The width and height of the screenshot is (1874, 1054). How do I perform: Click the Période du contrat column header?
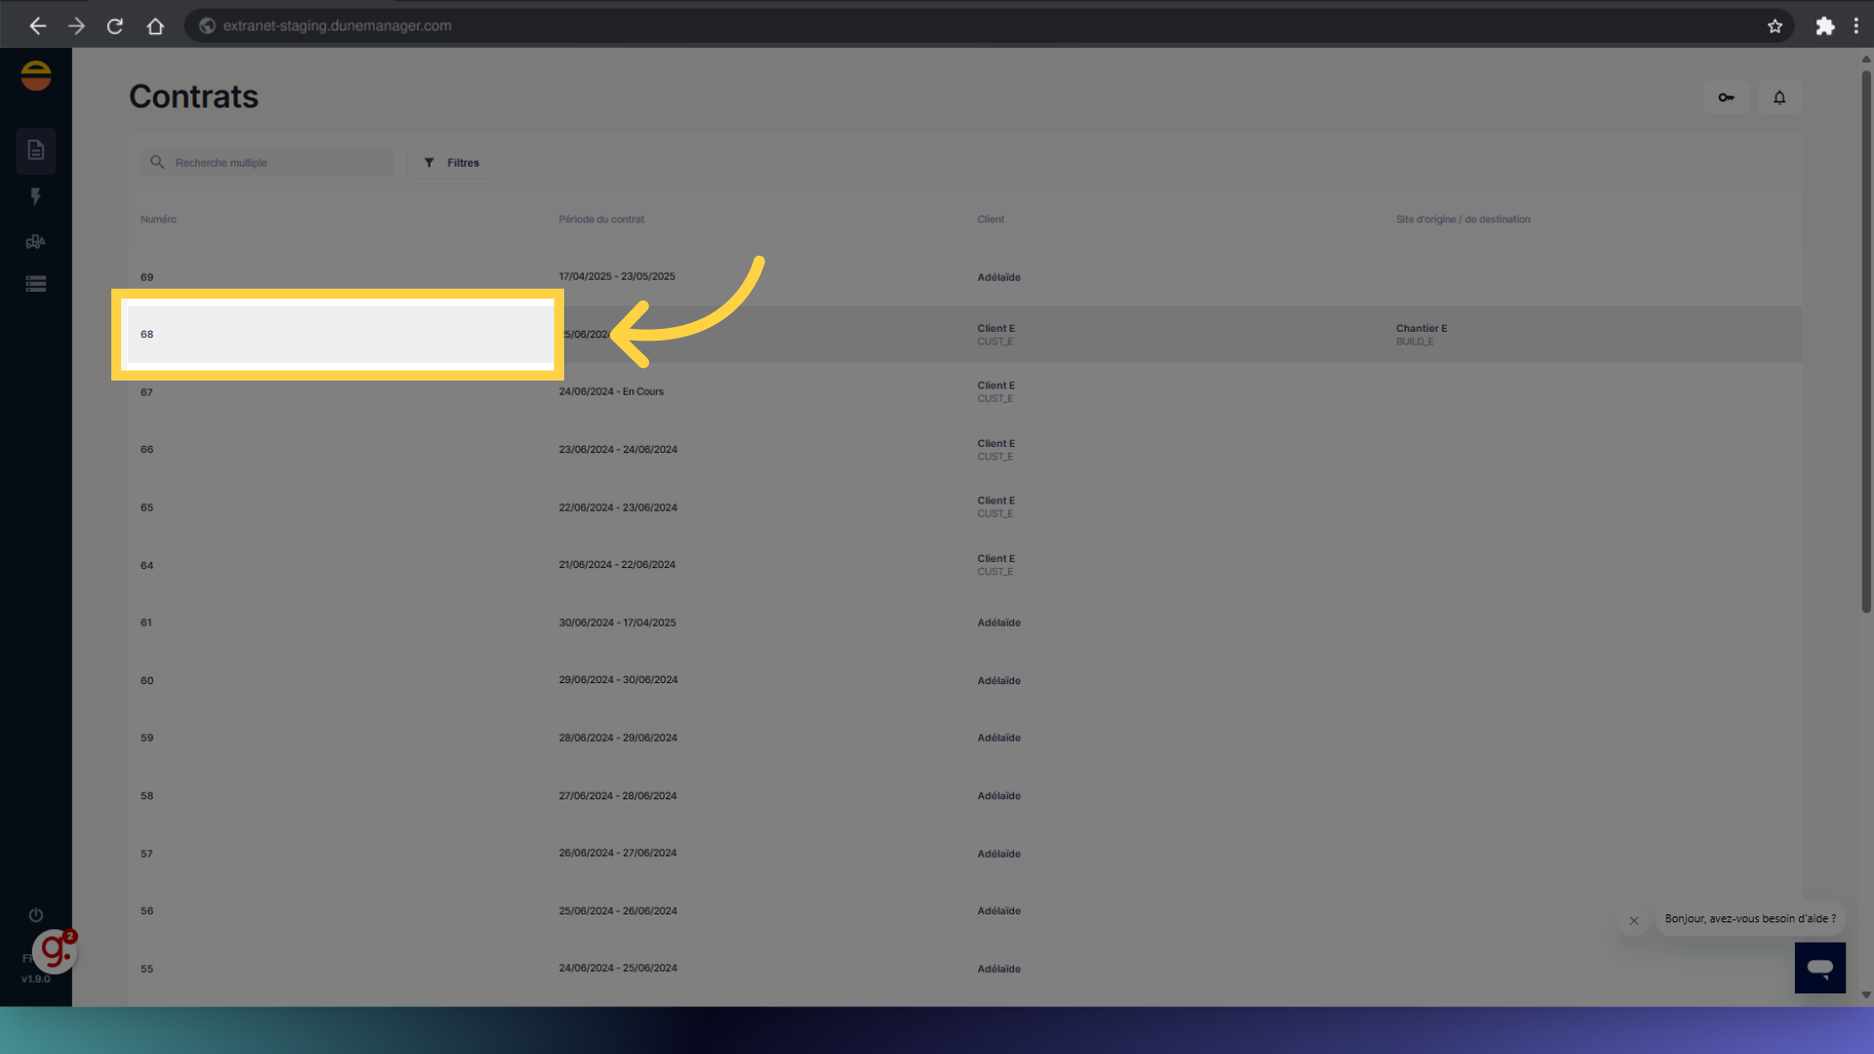point(601,220)
